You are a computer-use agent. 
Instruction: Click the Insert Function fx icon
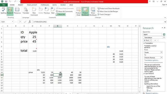[x=30, y=22]
